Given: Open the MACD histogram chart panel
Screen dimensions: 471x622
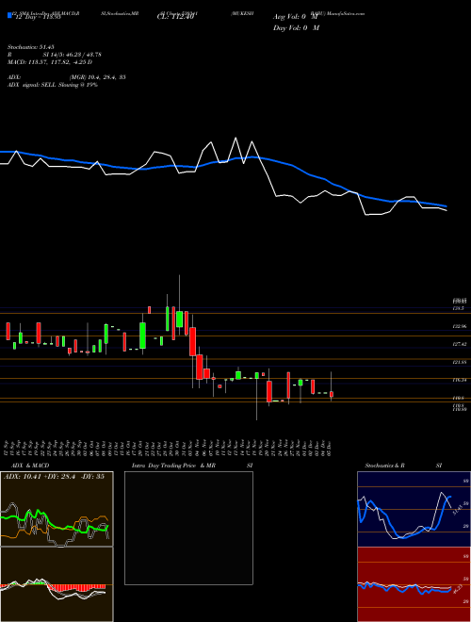Looking at the screenshot, I should [x=57, y=584].
